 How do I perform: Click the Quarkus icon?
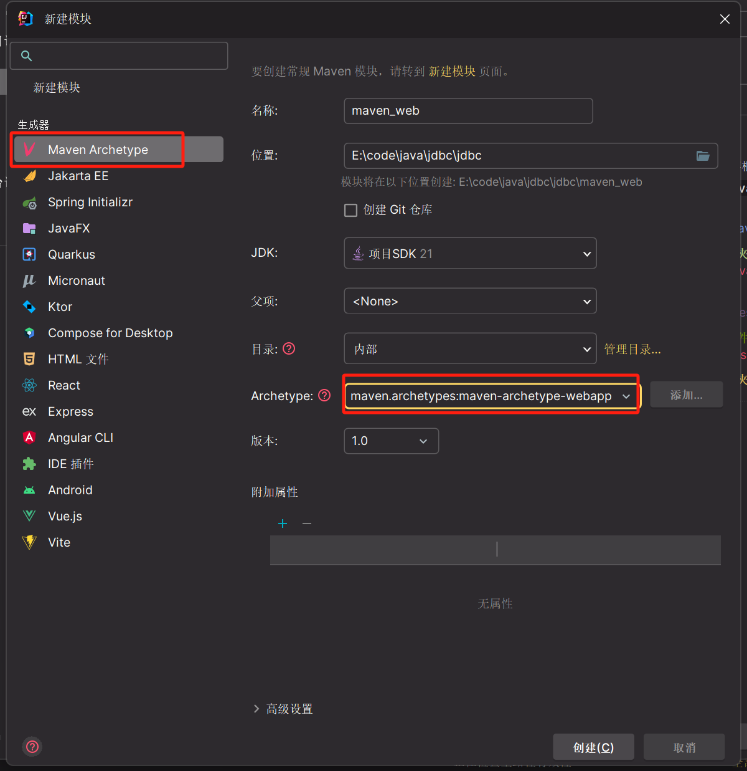[x=29, y=254]
